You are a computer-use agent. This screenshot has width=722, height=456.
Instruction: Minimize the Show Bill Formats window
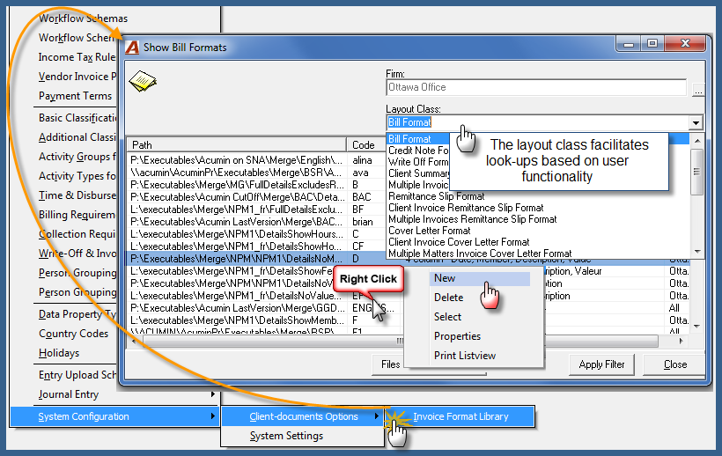click(629, 44)
